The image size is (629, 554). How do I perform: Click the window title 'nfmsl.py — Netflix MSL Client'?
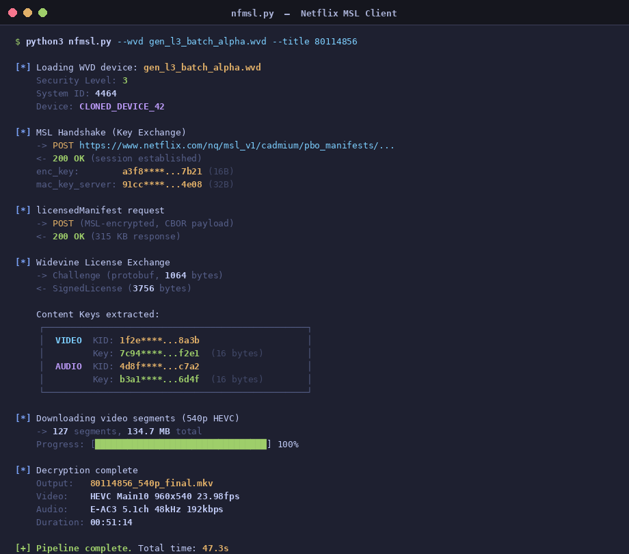[314, 13]
